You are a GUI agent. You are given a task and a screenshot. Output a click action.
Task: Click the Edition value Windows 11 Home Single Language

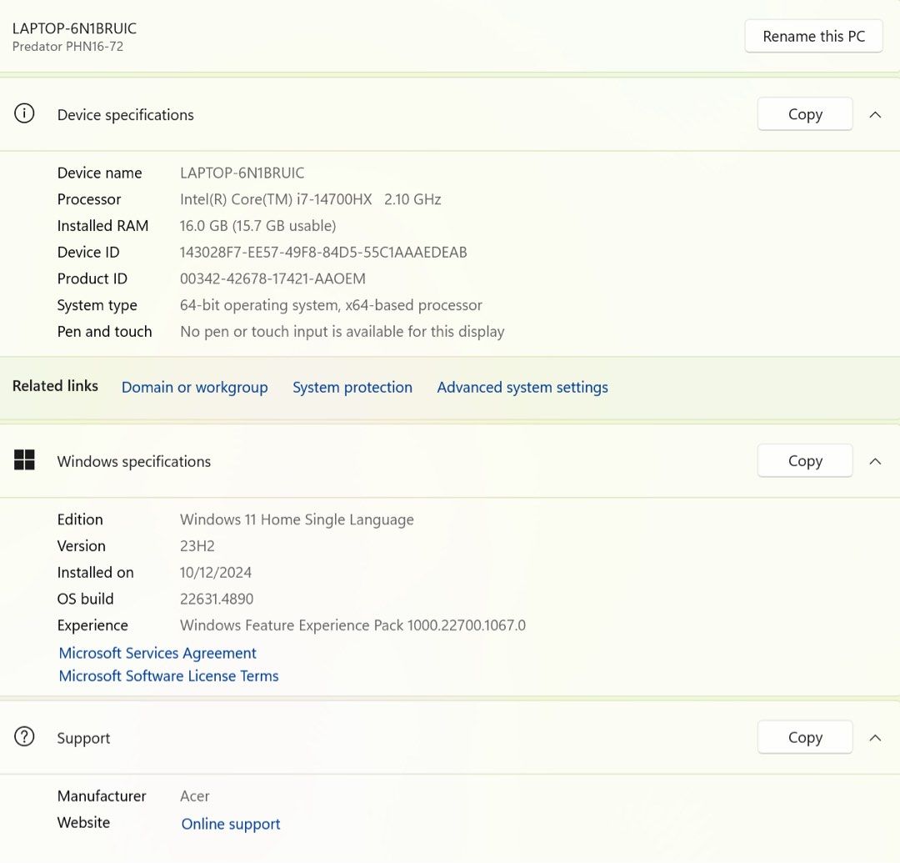297,520
